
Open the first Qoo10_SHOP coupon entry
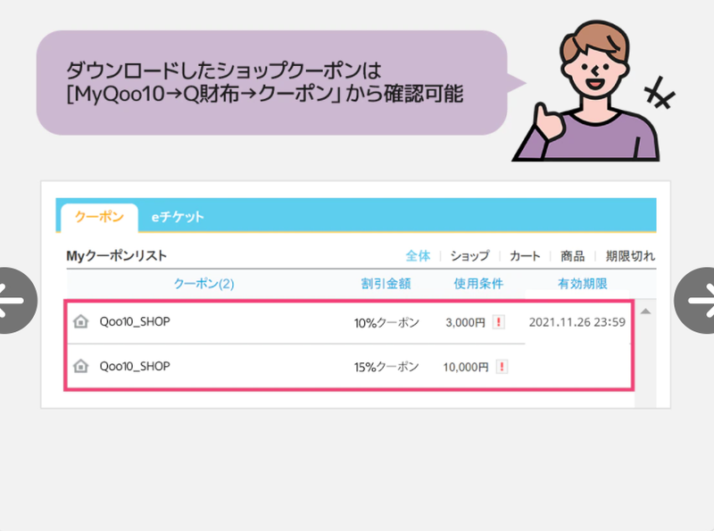(135, 321)
